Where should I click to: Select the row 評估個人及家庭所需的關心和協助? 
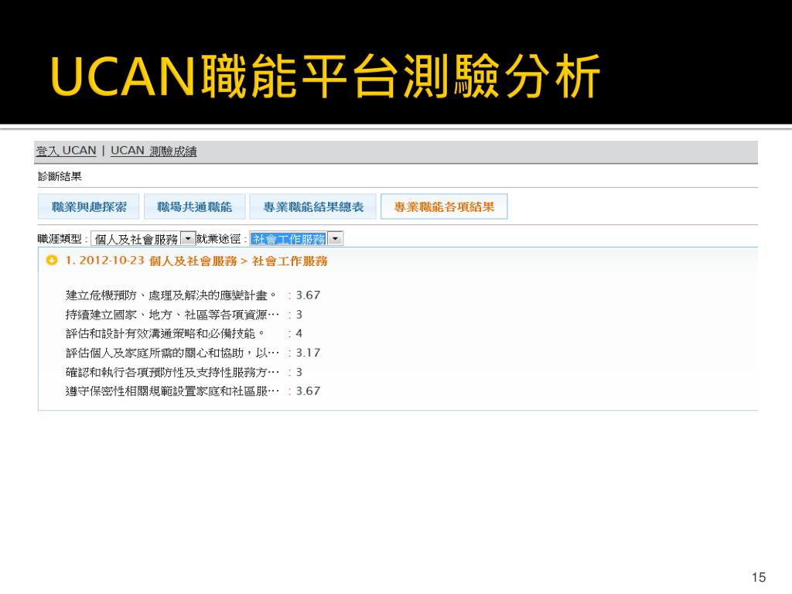pos(193,353)
